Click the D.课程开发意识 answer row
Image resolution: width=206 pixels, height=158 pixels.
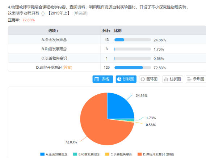pyautogui.click(x=107, y=68)
